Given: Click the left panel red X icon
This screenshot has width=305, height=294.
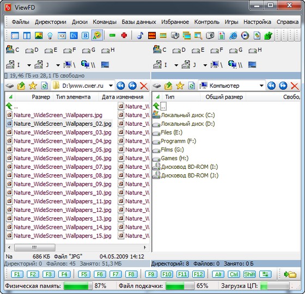Looking at the screenshot, I should point(144,86).
